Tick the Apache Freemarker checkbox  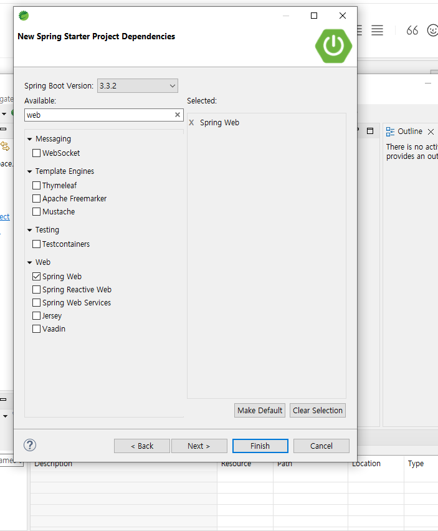36,198
